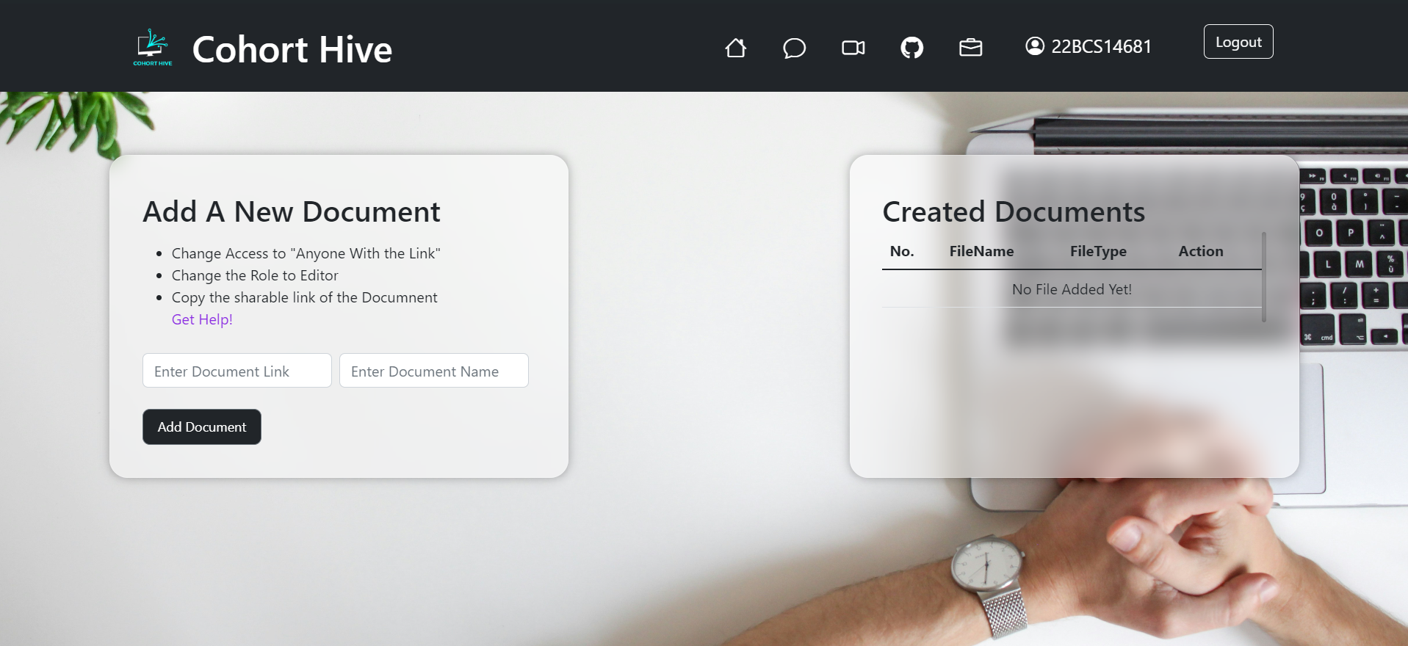The width and height of the screenshot is (1408, 646).
Task: Open the chat bubble icon
Action: tap(794, 48)
